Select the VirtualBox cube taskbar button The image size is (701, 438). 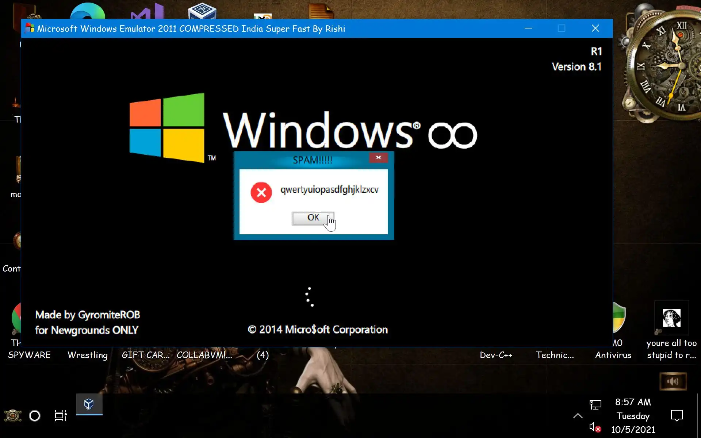[x=89, y=404]
